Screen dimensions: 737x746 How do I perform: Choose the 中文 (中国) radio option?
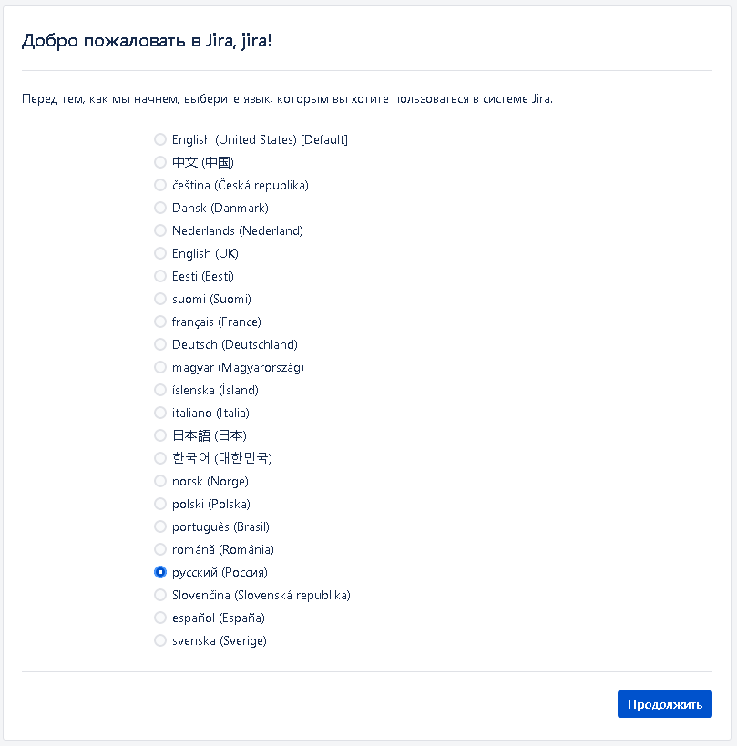[160, 162]
